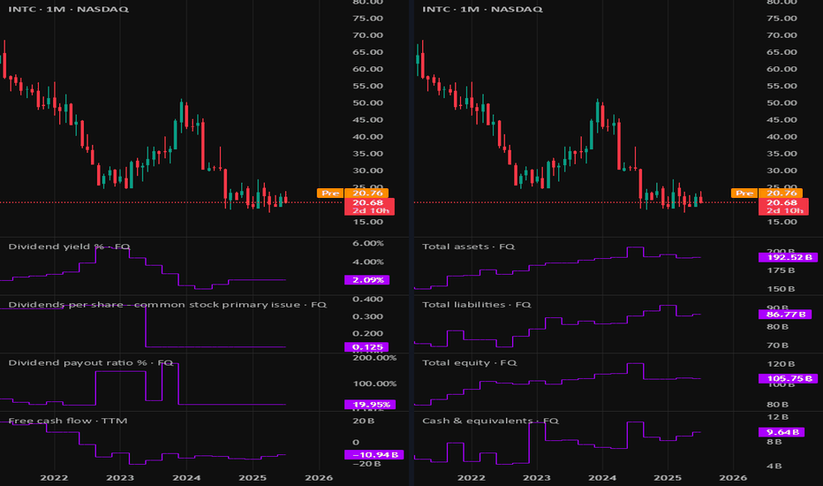
Task: Click the 70 B total liabilities axis tick
Action: [x=777, y=346]
